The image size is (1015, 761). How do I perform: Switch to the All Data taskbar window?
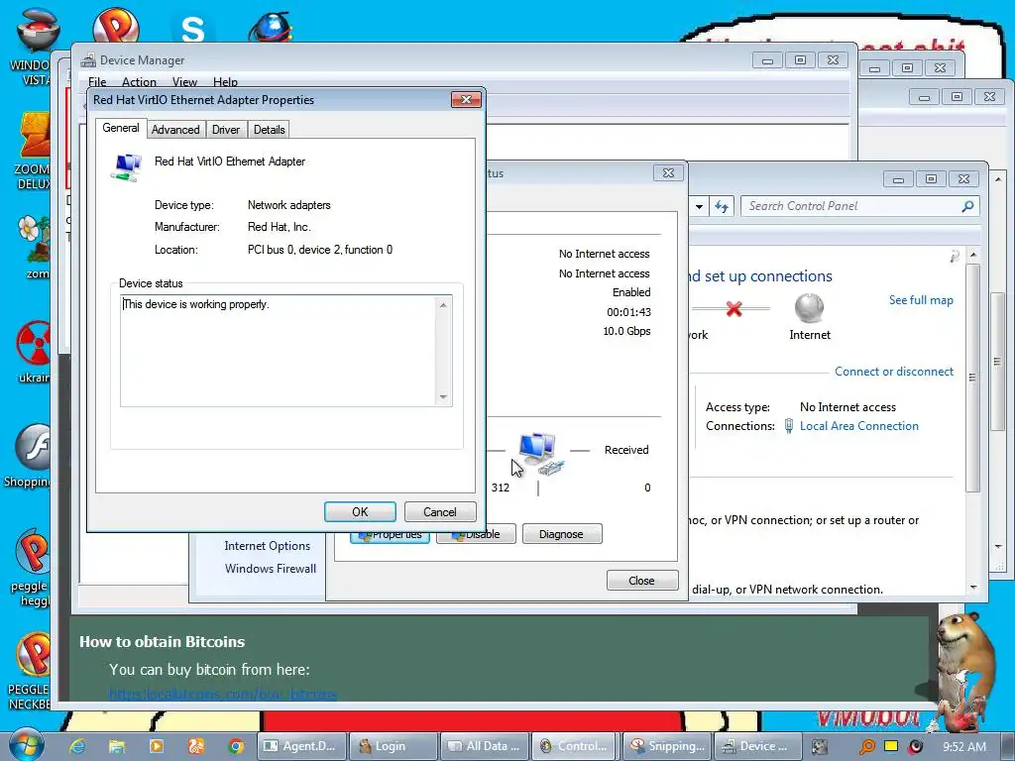point(484,746)
